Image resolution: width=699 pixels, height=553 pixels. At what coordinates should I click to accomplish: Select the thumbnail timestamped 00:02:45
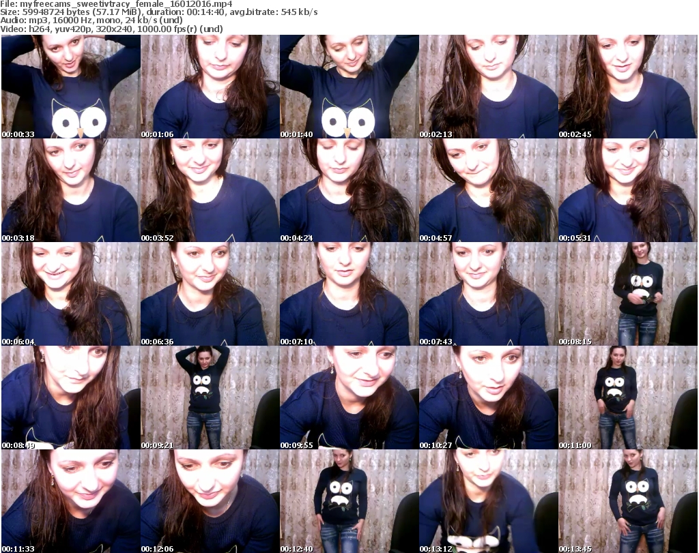click(x=628, y=87)
